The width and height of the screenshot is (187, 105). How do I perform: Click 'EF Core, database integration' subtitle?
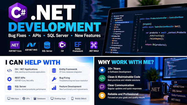click(x=71, y=72)
